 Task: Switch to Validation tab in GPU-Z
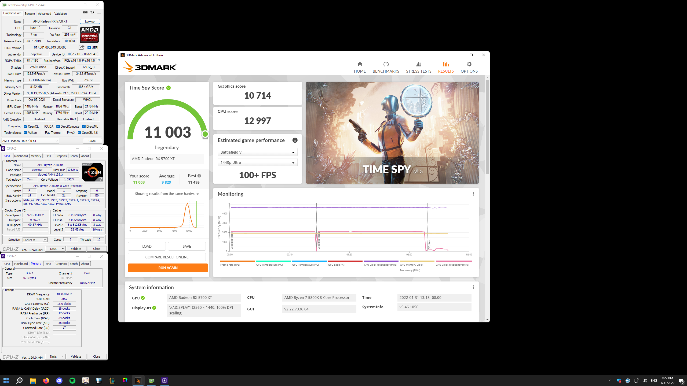click(x=60, y=13)
